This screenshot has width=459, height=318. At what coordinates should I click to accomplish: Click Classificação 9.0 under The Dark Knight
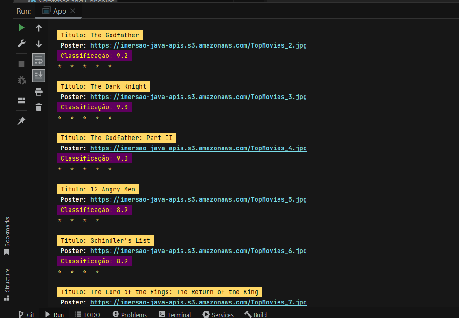pos(94,107)
